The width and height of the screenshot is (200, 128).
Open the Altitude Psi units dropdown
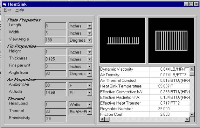click(90, 93)
